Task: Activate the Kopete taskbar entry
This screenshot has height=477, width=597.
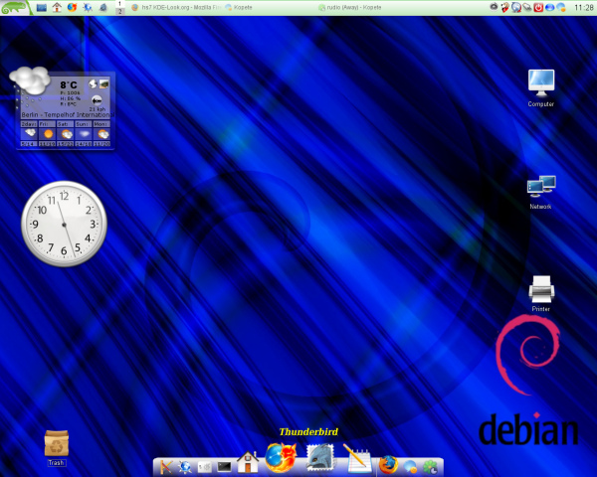Action: point(239,7)
